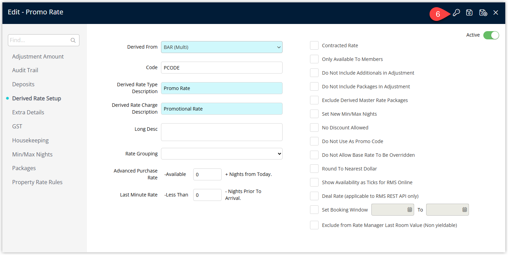The image size is (508, 255).
Task: Open the key icon in header
Action: coord(456,13)
